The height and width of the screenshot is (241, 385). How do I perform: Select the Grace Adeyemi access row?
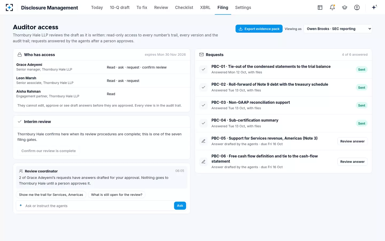pyautogui.click(x=102, y=67)
